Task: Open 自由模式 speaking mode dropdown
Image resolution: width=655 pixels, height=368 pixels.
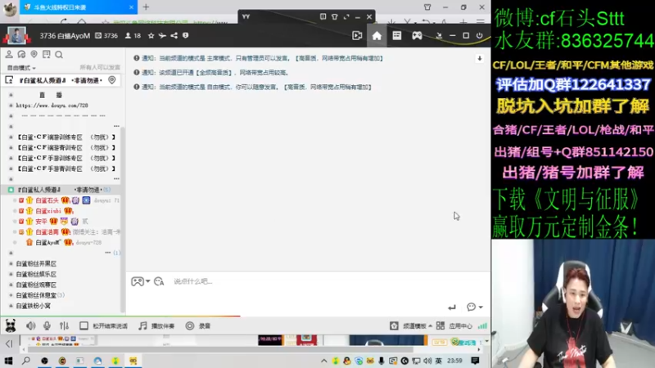Action: (x=21, y=68)
